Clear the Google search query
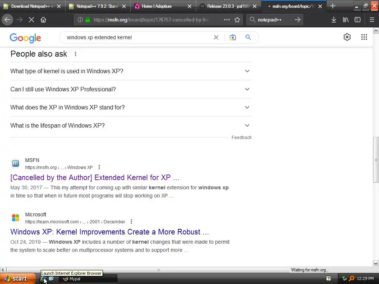The height and width of the screenshot is (284, 379). (216, 37)
